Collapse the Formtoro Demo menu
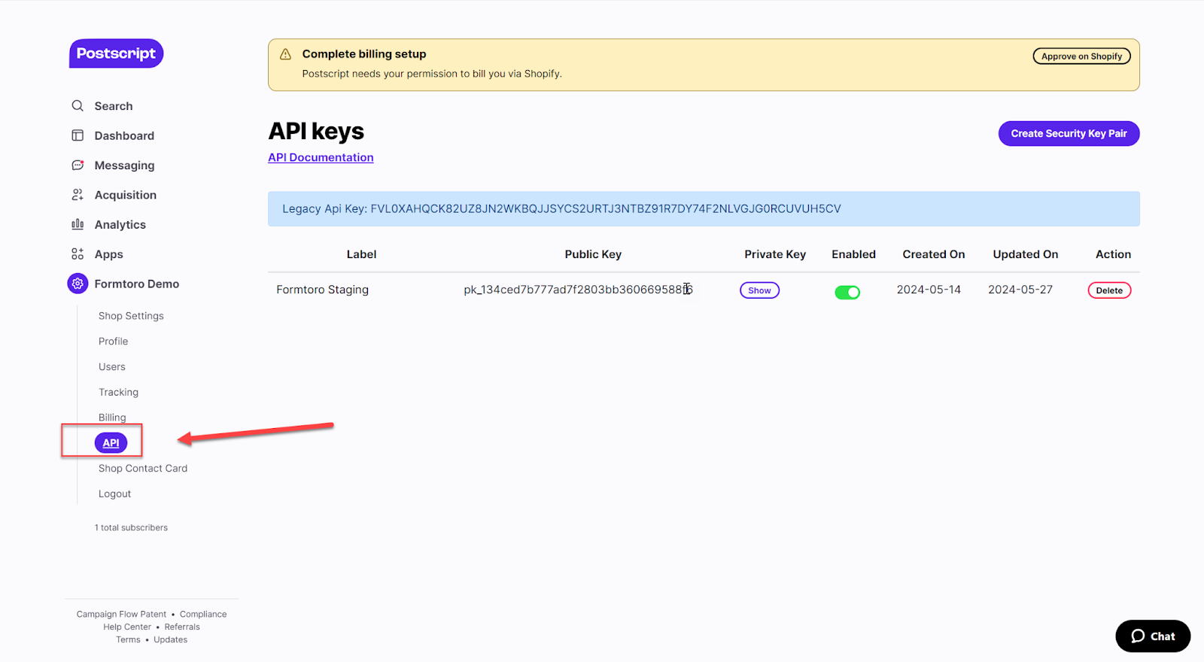The width and height of the screenshot is (1204, 662). (x=137, y=284)
